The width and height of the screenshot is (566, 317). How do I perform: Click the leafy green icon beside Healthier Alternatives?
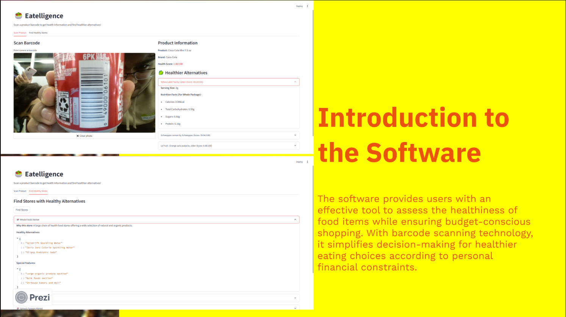[x=161, y=73]
